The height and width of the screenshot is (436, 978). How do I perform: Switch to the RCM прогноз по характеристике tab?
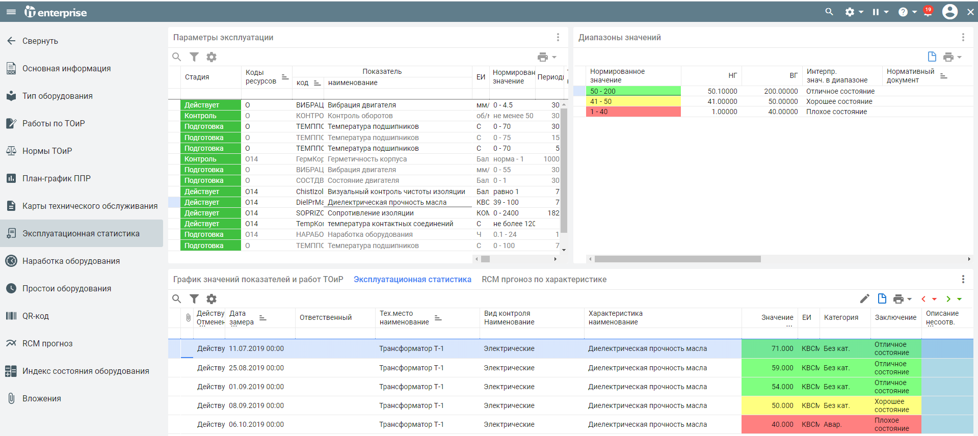[544, 279]
